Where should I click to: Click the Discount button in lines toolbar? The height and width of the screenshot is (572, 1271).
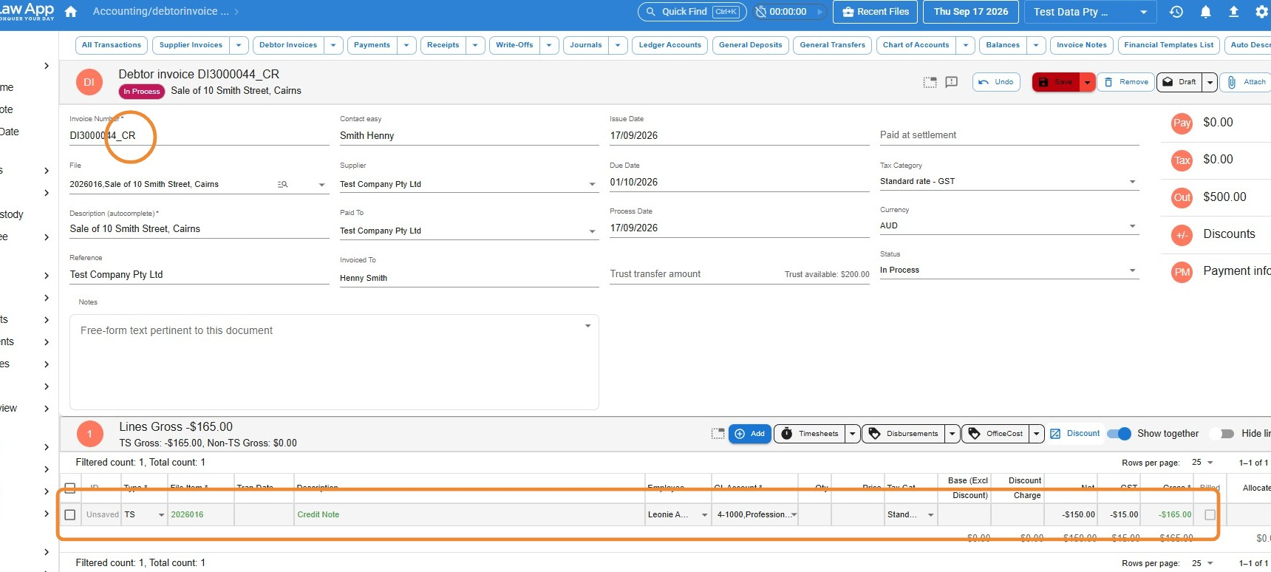[1075, 434]
